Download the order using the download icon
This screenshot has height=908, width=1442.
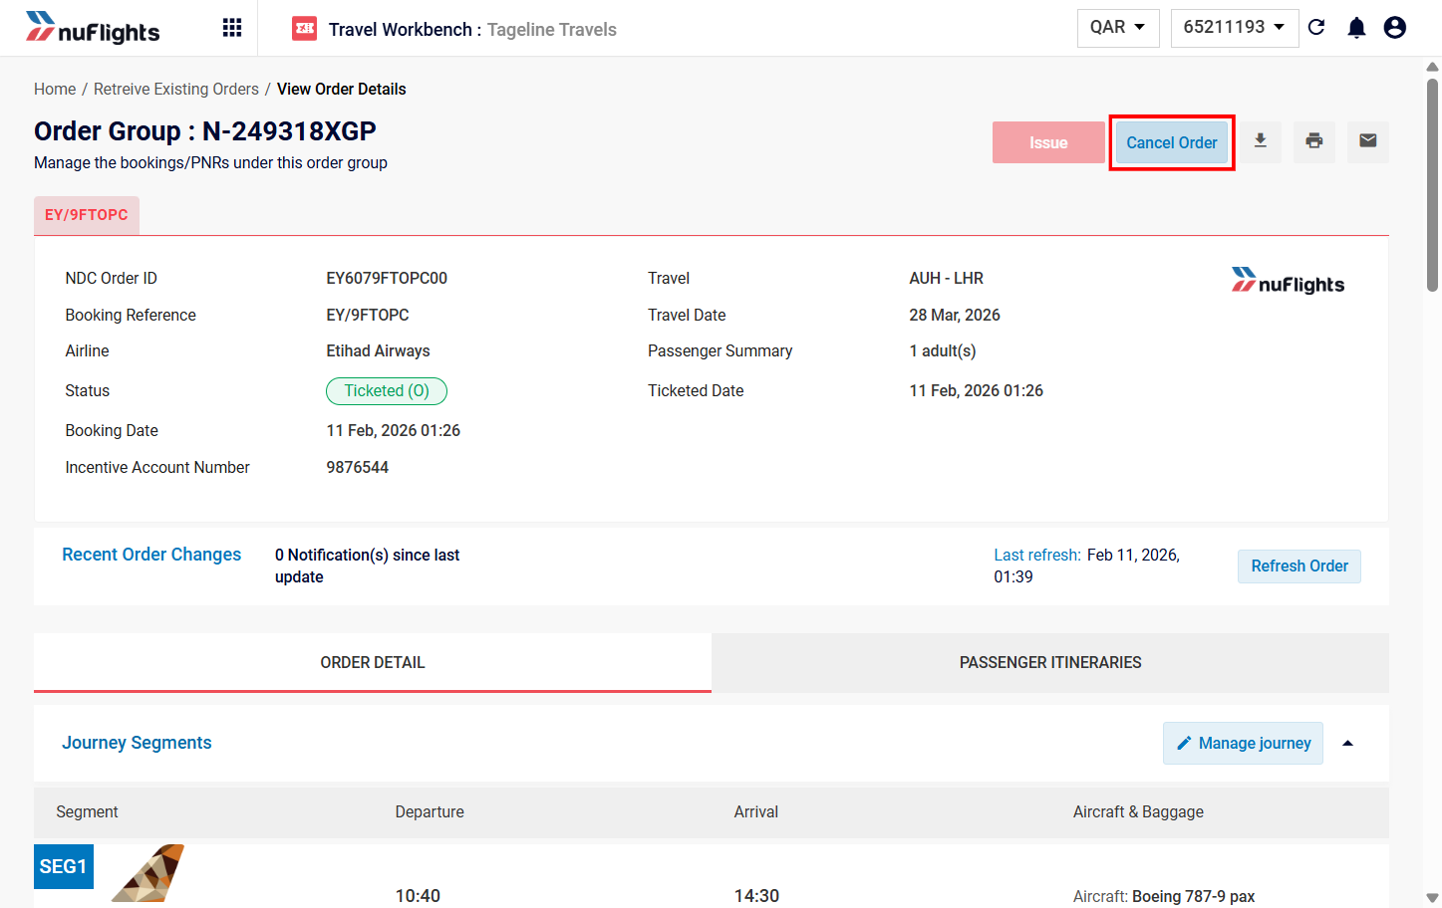coord(1261,141)
